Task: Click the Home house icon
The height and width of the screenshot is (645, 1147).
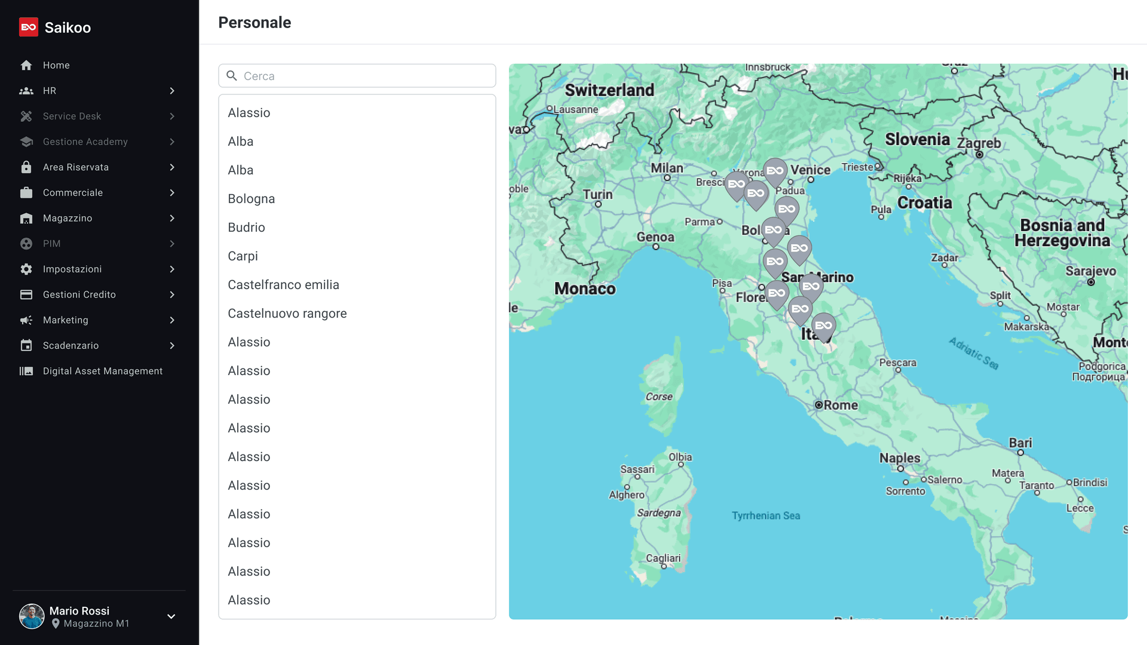Action: 26,65
